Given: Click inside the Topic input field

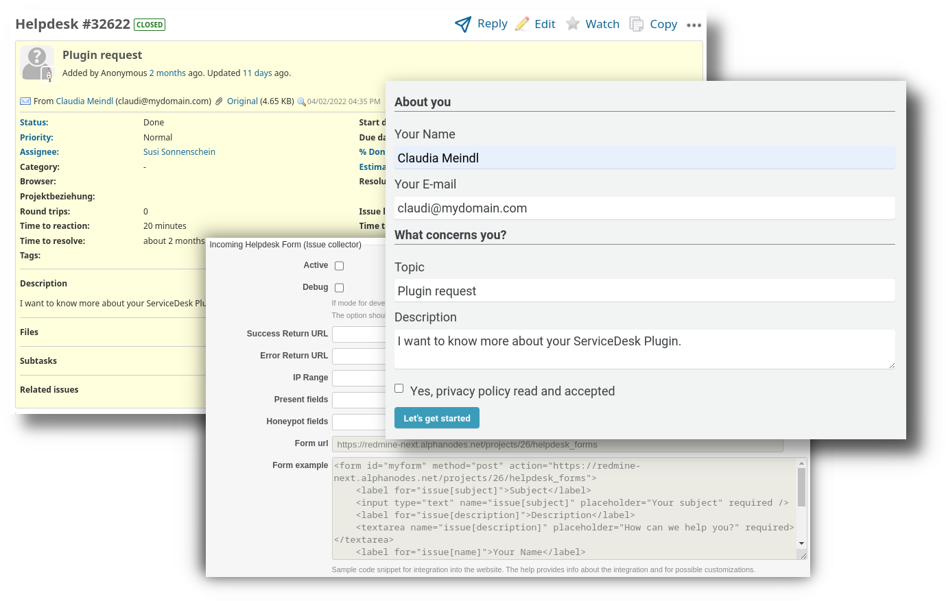Looking at the screenshot, I should [644, 290].
